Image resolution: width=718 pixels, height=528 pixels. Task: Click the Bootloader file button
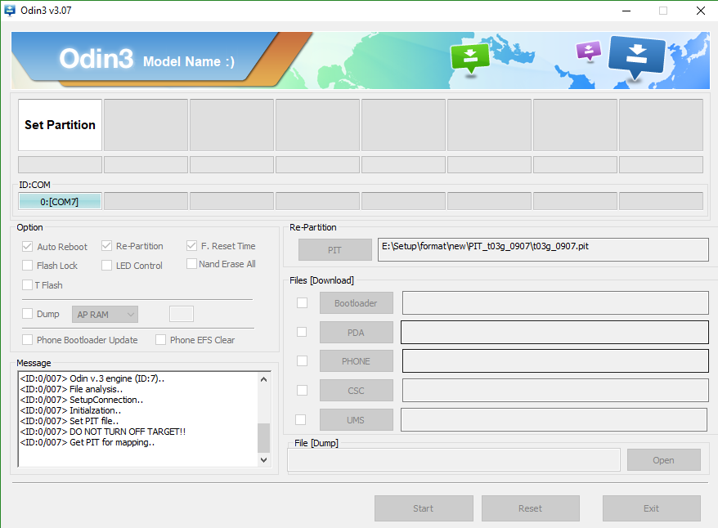click(x=357, y=303)
